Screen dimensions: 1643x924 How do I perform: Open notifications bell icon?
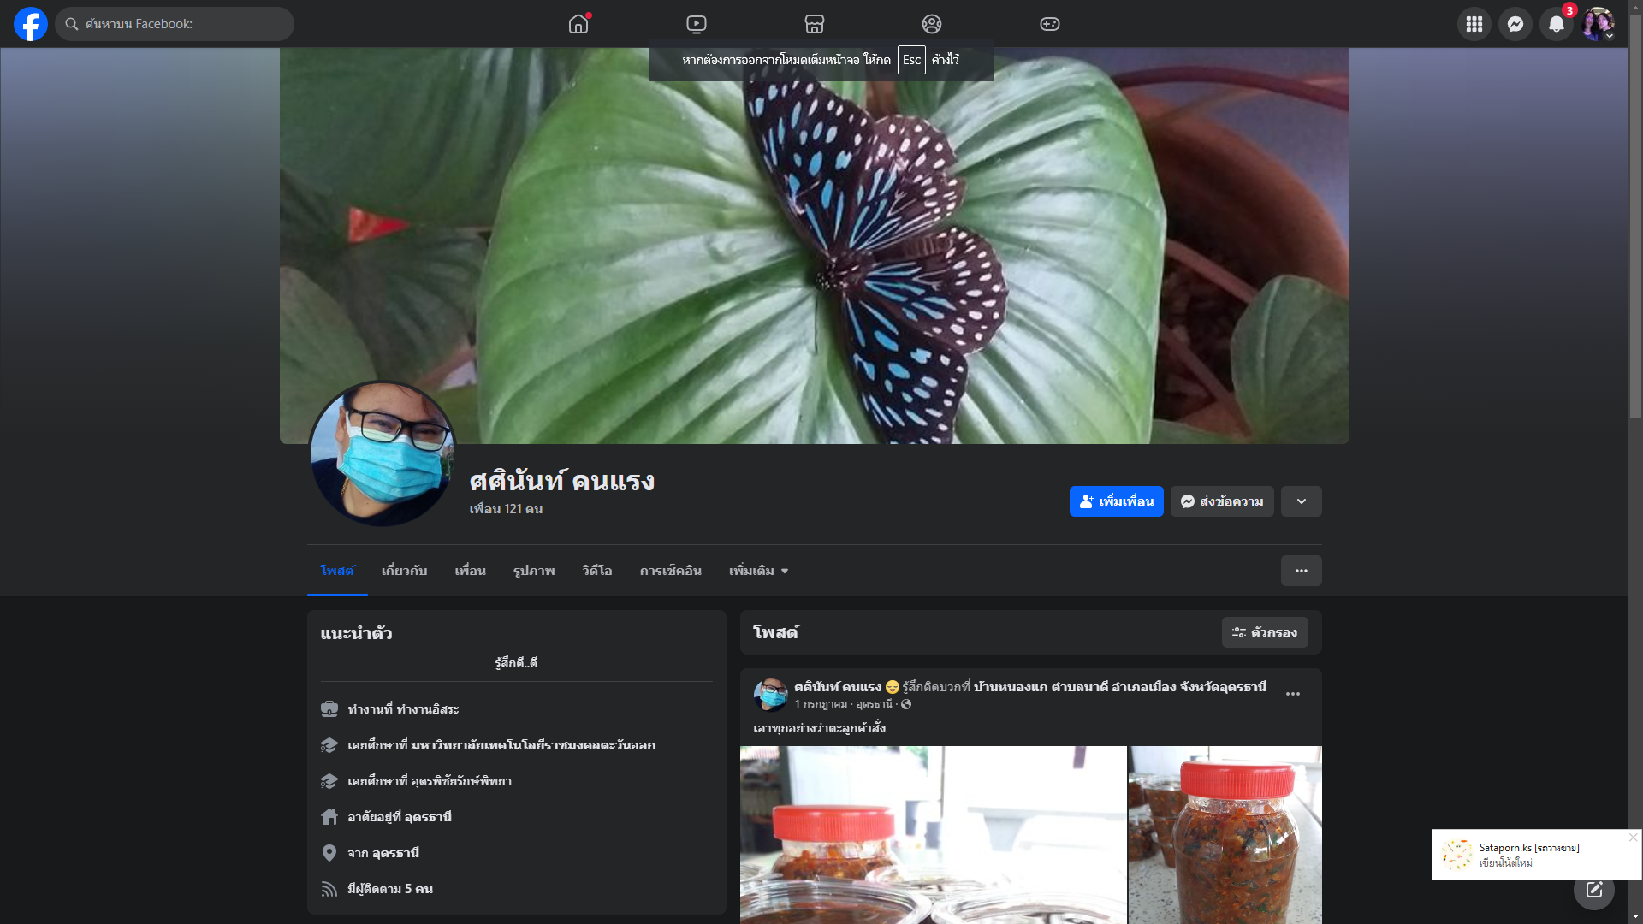(x=1557, y=24)
